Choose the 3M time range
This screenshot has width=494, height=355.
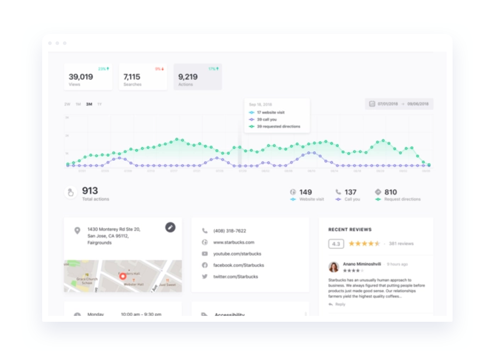click(x=89, y=104)
